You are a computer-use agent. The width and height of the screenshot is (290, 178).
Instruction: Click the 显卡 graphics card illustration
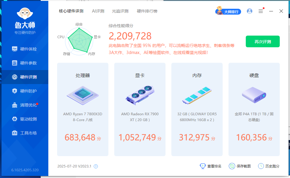pyautogui.click(x=140, y=95)
